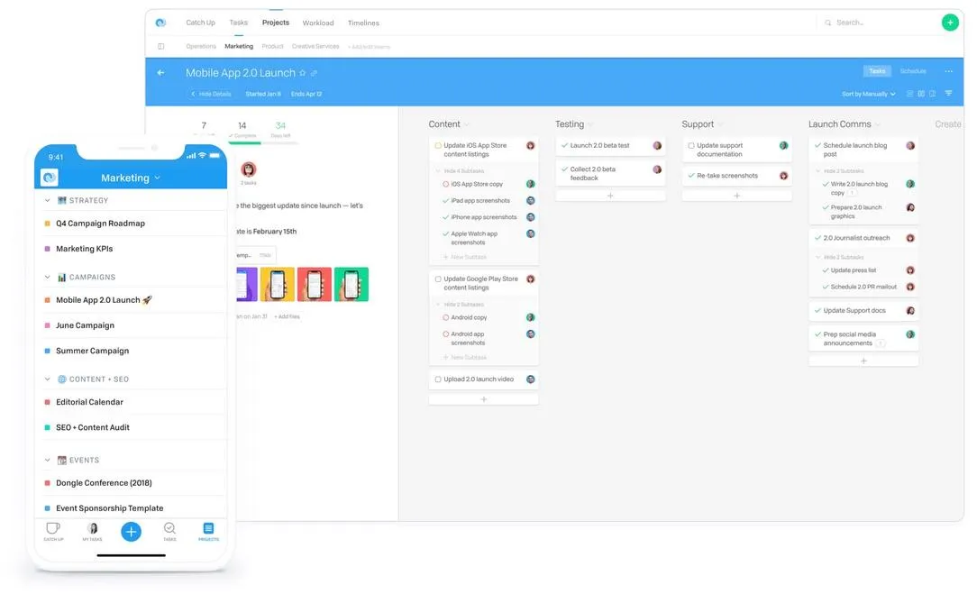Click assignee avatar on Update Support docs
Viewport: 977px width, 594px height.
pos(910,310)
